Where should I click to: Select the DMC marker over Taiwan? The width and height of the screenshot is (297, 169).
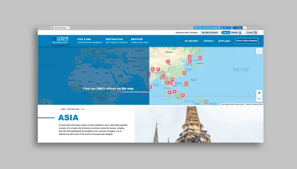pyautogui.click(x=184, y=73)
